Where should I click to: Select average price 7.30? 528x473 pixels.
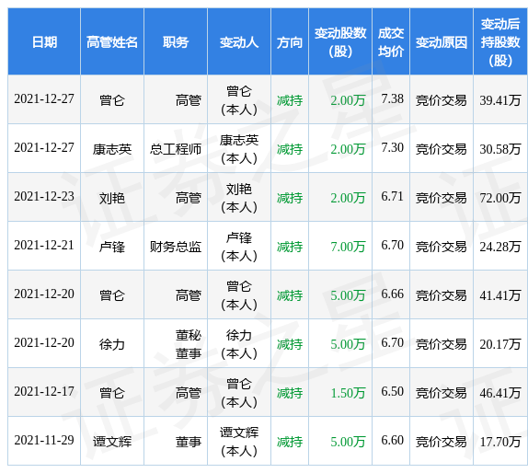pos(392,147)
